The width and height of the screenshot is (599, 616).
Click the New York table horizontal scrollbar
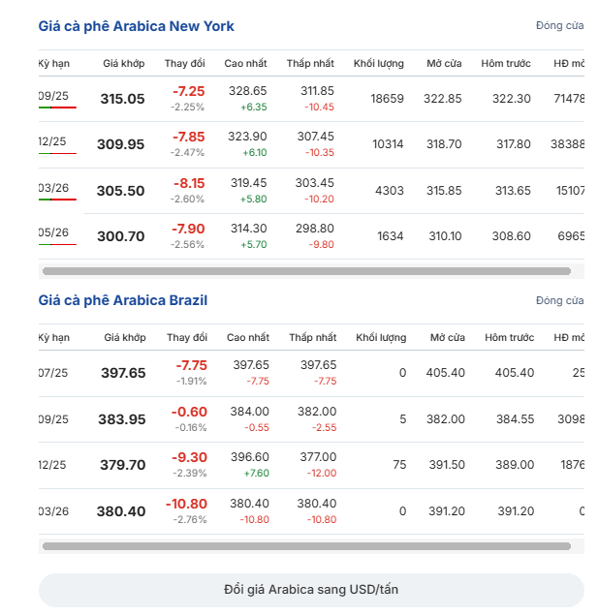tap(306, 271)
